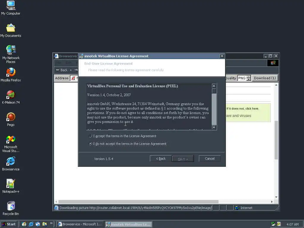This screenshot has width=304, height=228.
Task: Select 'I do not accept the terms' radio button
Action: [90, 144]
